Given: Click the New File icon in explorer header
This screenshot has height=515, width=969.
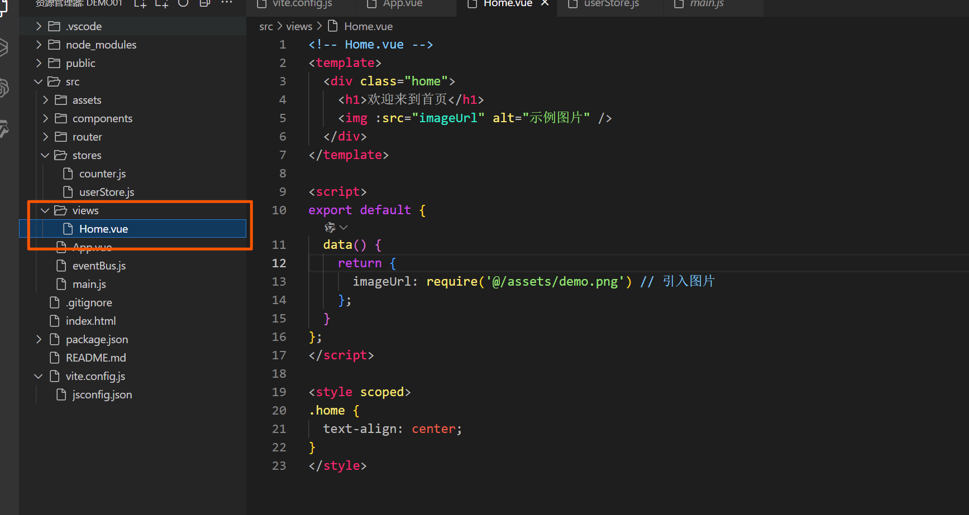Looking at the screenshot, I should [x=140, y=3].
